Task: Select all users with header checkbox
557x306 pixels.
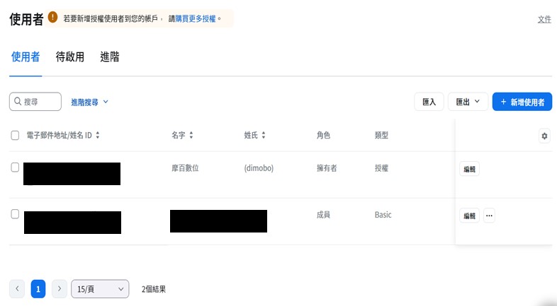Action: tap(15, 136)
